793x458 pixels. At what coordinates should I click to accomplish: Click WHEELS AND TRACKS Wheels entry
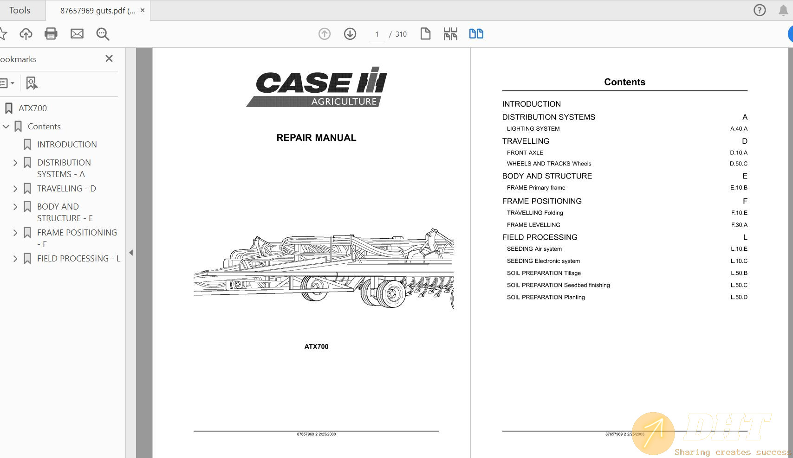click(x=549, y=164)
